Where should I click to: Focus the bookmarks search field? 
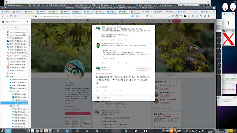click(x=16, y=28)
